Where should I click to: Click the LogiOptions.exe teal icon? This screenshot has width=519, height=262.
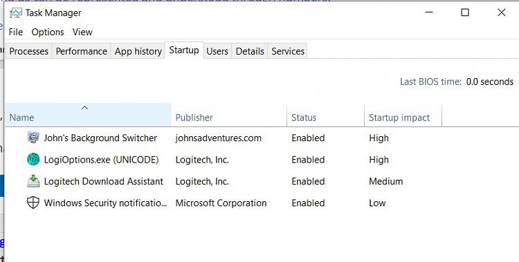tap(33, 160)
